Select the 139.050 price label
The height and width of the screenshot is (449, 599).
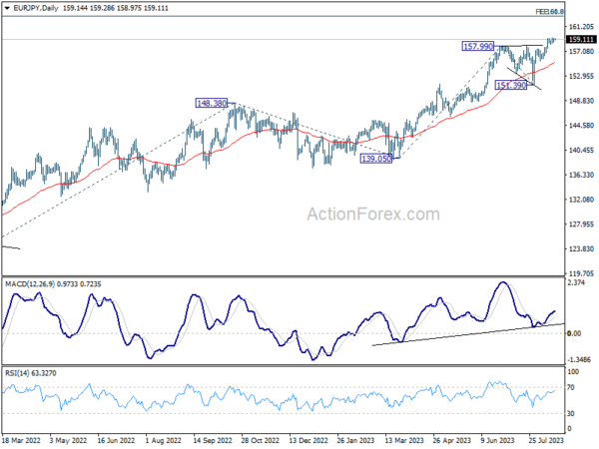376,159
